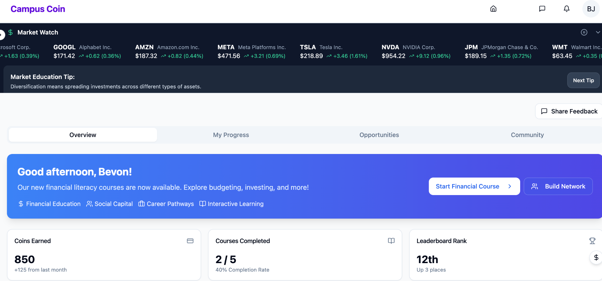Click Start Financial Course button

coord(474,186)
